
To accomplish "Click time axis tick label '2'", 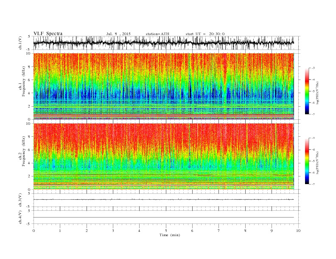I will coord(87,231).
